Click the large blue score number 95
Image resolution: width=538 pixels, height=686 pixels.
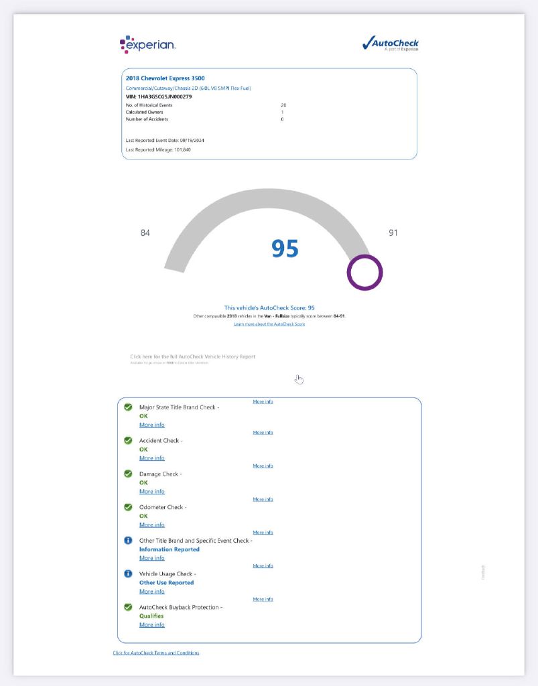[285, 249]
